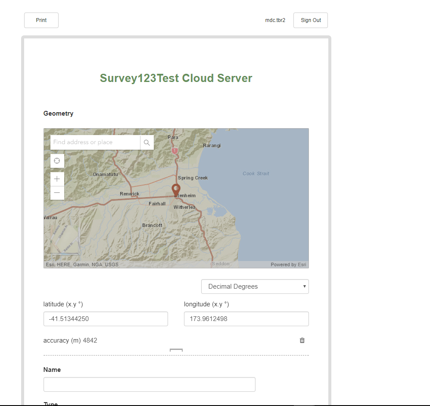Click the Para map label

(173, 137)
